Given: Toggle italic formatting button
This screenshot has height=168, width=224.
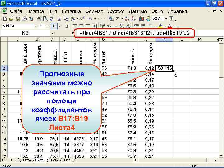Looking at the screenshot, I should coord(60,26).
